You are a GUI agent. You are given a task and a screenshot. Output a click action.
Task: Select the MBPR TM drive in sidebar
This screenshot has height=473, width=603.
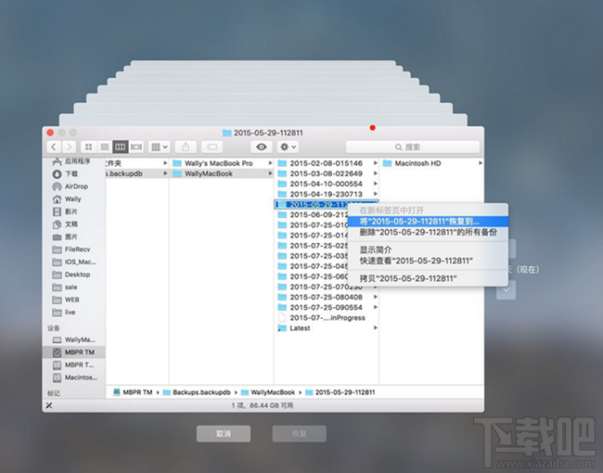tap(78, 352)
